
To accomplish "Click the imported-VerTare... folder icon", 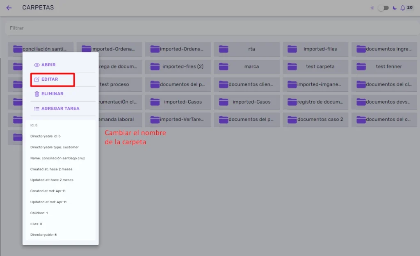I will 155,120.
